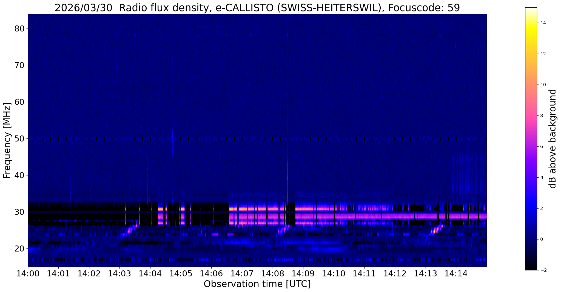
Task: Click the 20 MHz frequency tick label
Action: [19, 248]
